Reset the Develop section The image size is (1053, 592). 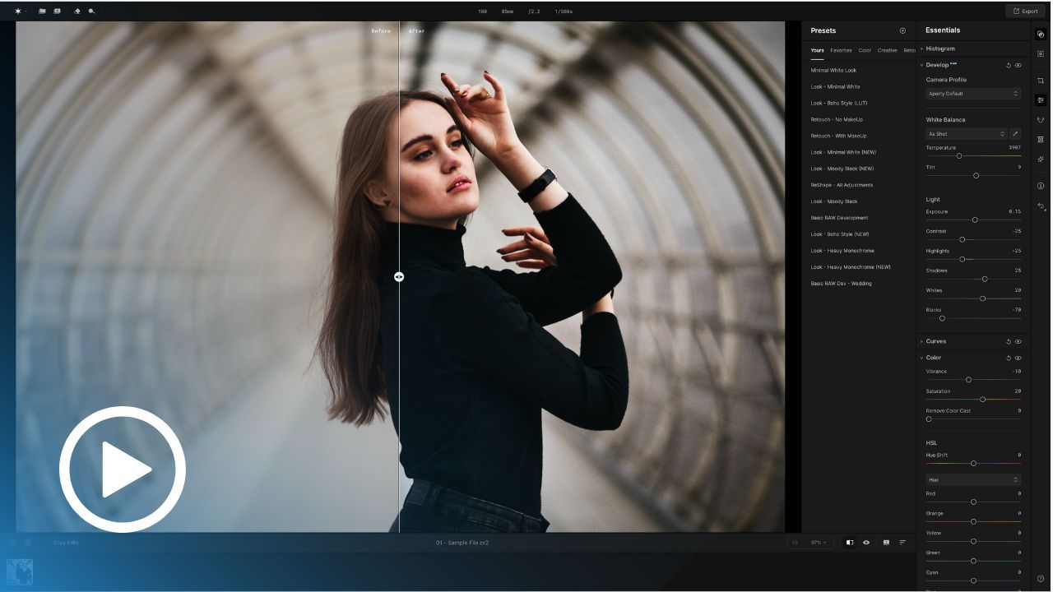click(1009, 65)
